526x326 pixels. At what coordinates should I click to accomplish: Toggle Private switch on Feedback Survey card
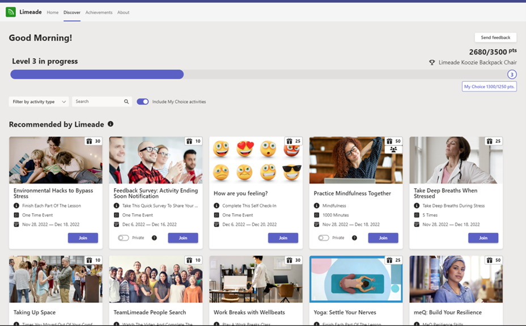(x=124, y=238)
